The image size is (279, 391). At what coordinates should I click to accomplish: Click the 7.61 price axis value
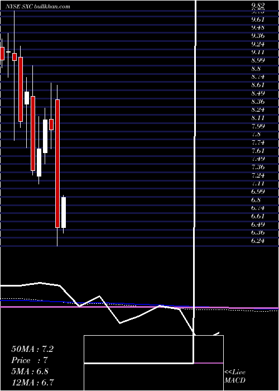pos(258,151)
